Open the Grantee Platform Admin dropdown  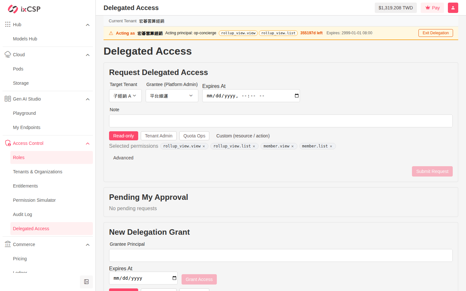tap(172, 96)
